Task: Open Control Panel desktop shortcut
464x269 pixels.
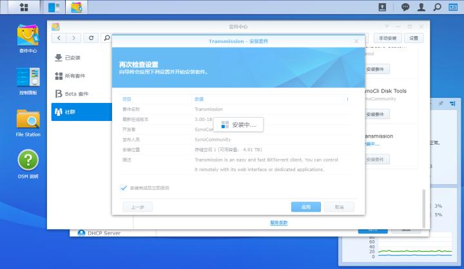Action: [28, 81]
